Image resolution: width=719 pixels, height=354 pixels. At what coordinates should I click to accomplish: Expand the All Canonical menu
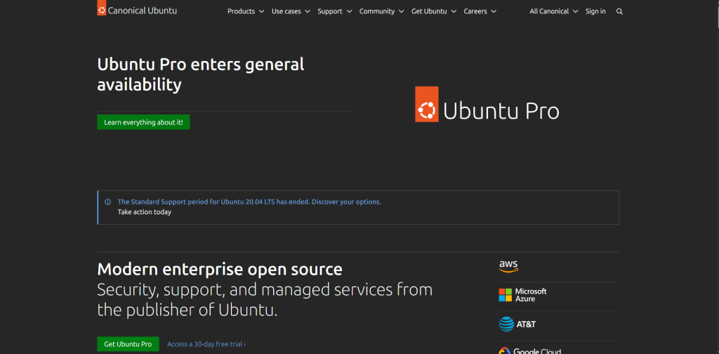[x=554, y=11]
